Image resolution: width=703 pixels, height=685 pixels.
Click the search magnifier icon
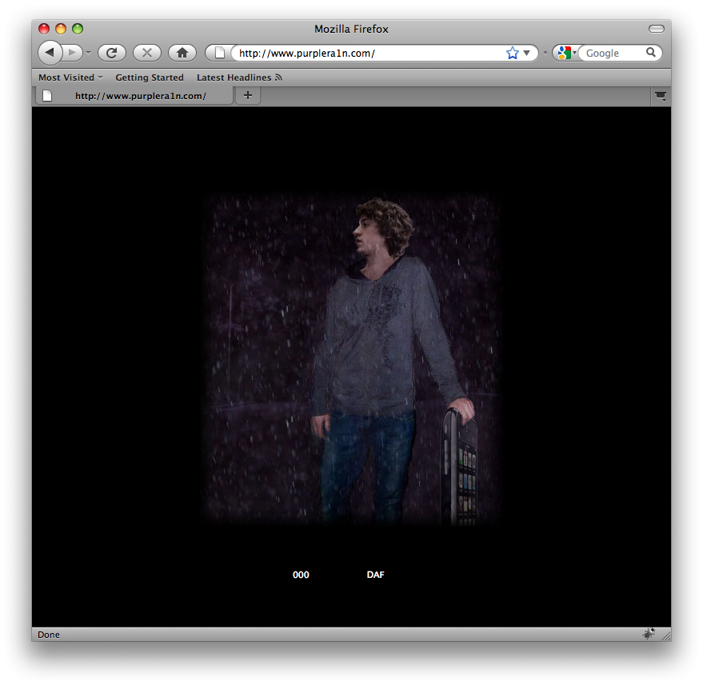[651, 53]
